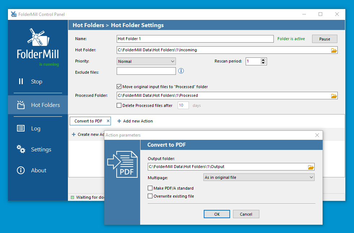Check Make PDF/A standard
This screenshot has width=354, height=233.
150,188
